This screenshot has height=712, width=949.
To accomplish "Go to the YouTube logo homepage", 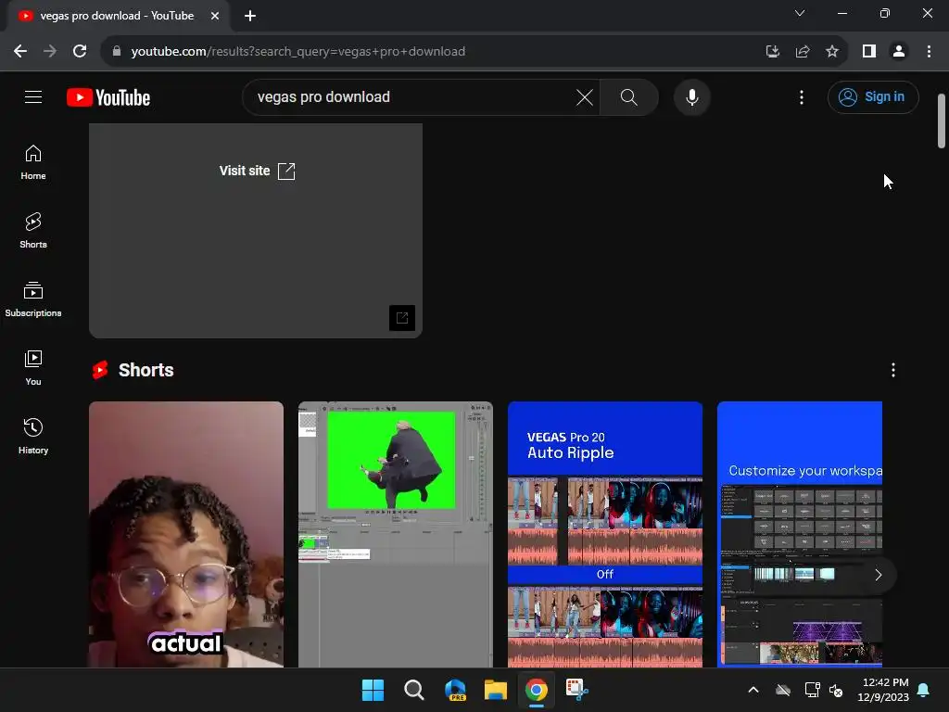I will pyautogui.click(x=108, y=97).
